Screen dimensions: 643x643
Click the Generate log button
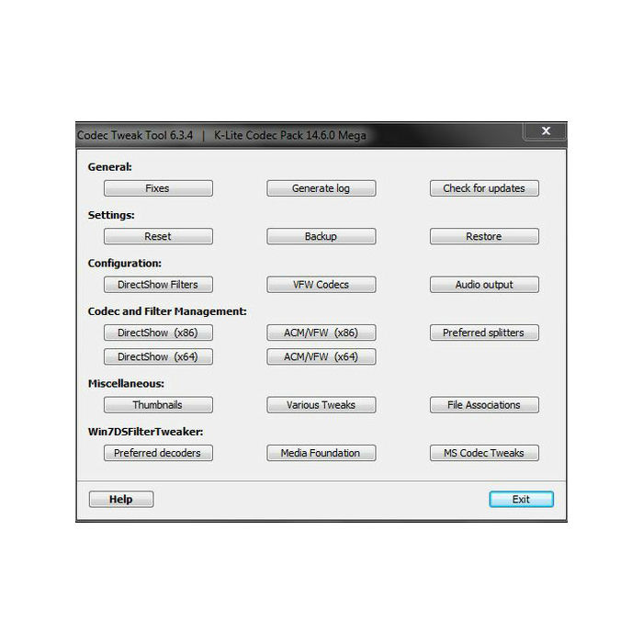point(321,188)
